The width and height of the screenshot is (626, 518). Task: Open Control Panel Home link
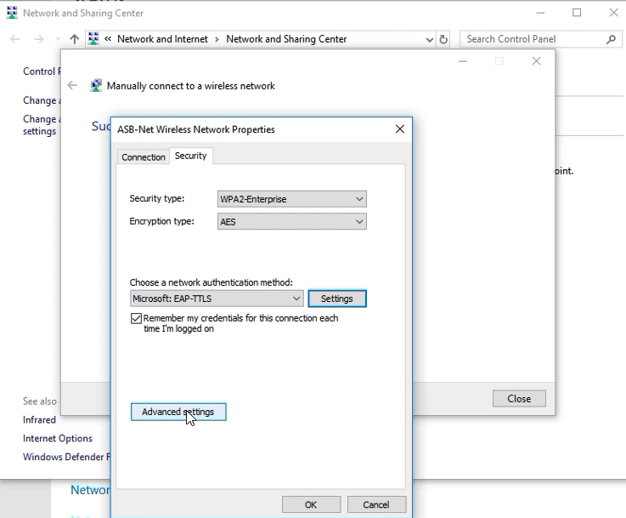coord(42,71)
